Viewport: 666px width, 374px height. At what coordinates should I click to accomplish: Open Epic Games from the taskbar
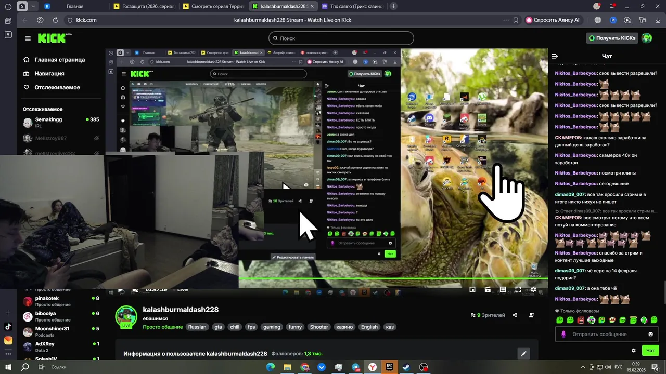389,367
